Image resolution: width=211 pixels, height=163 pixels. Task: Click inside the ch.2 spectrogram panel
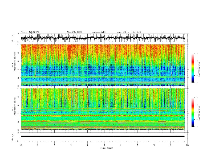[103, 109]
